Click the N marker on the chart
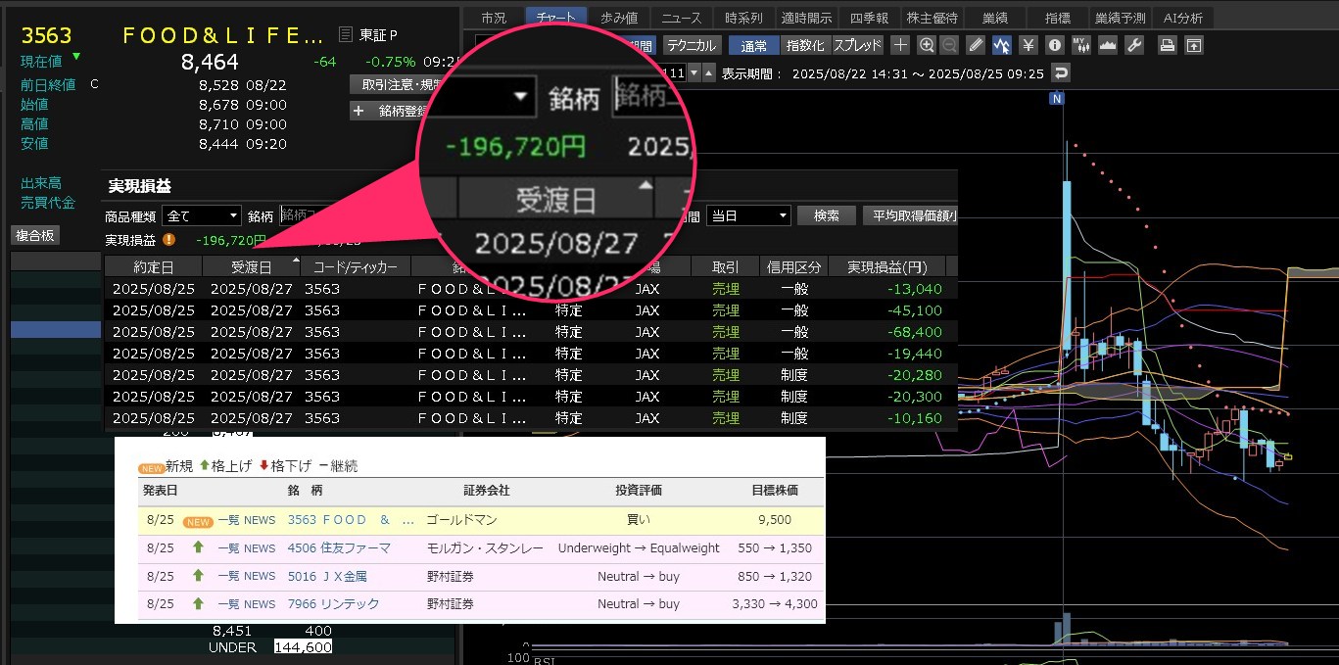This screenshot has height=665, width=1339. 1056,98
